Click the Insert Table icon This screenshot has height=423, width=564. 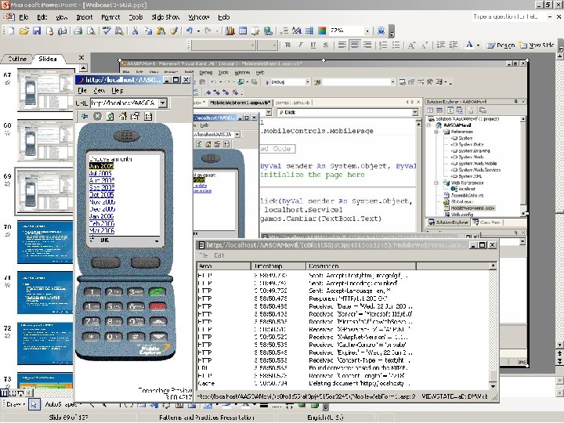[x=243, y=31]
